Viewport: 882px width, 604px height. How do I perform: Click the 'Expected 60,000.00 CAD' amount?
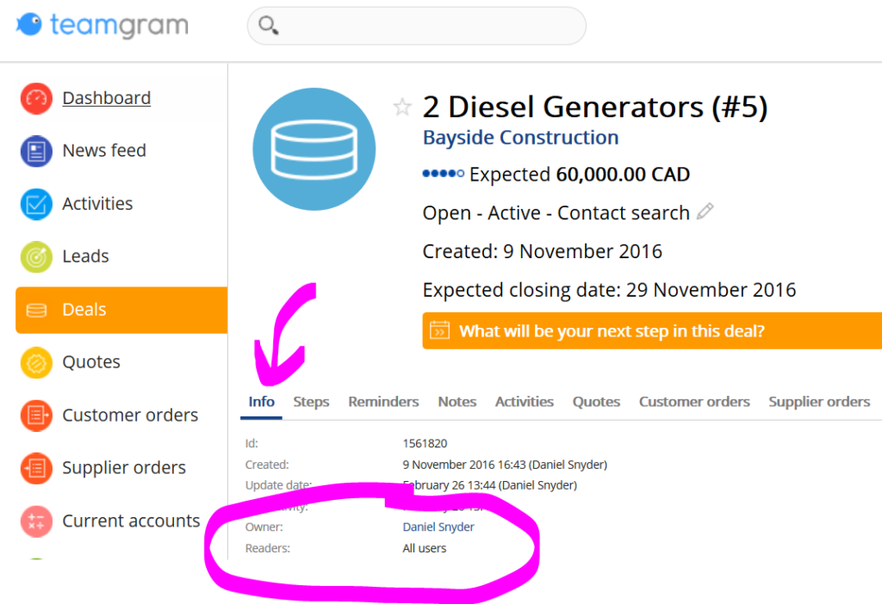tap(580, 174)
